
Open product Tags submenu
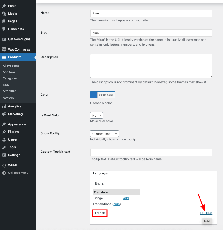(x=6, y=85)
